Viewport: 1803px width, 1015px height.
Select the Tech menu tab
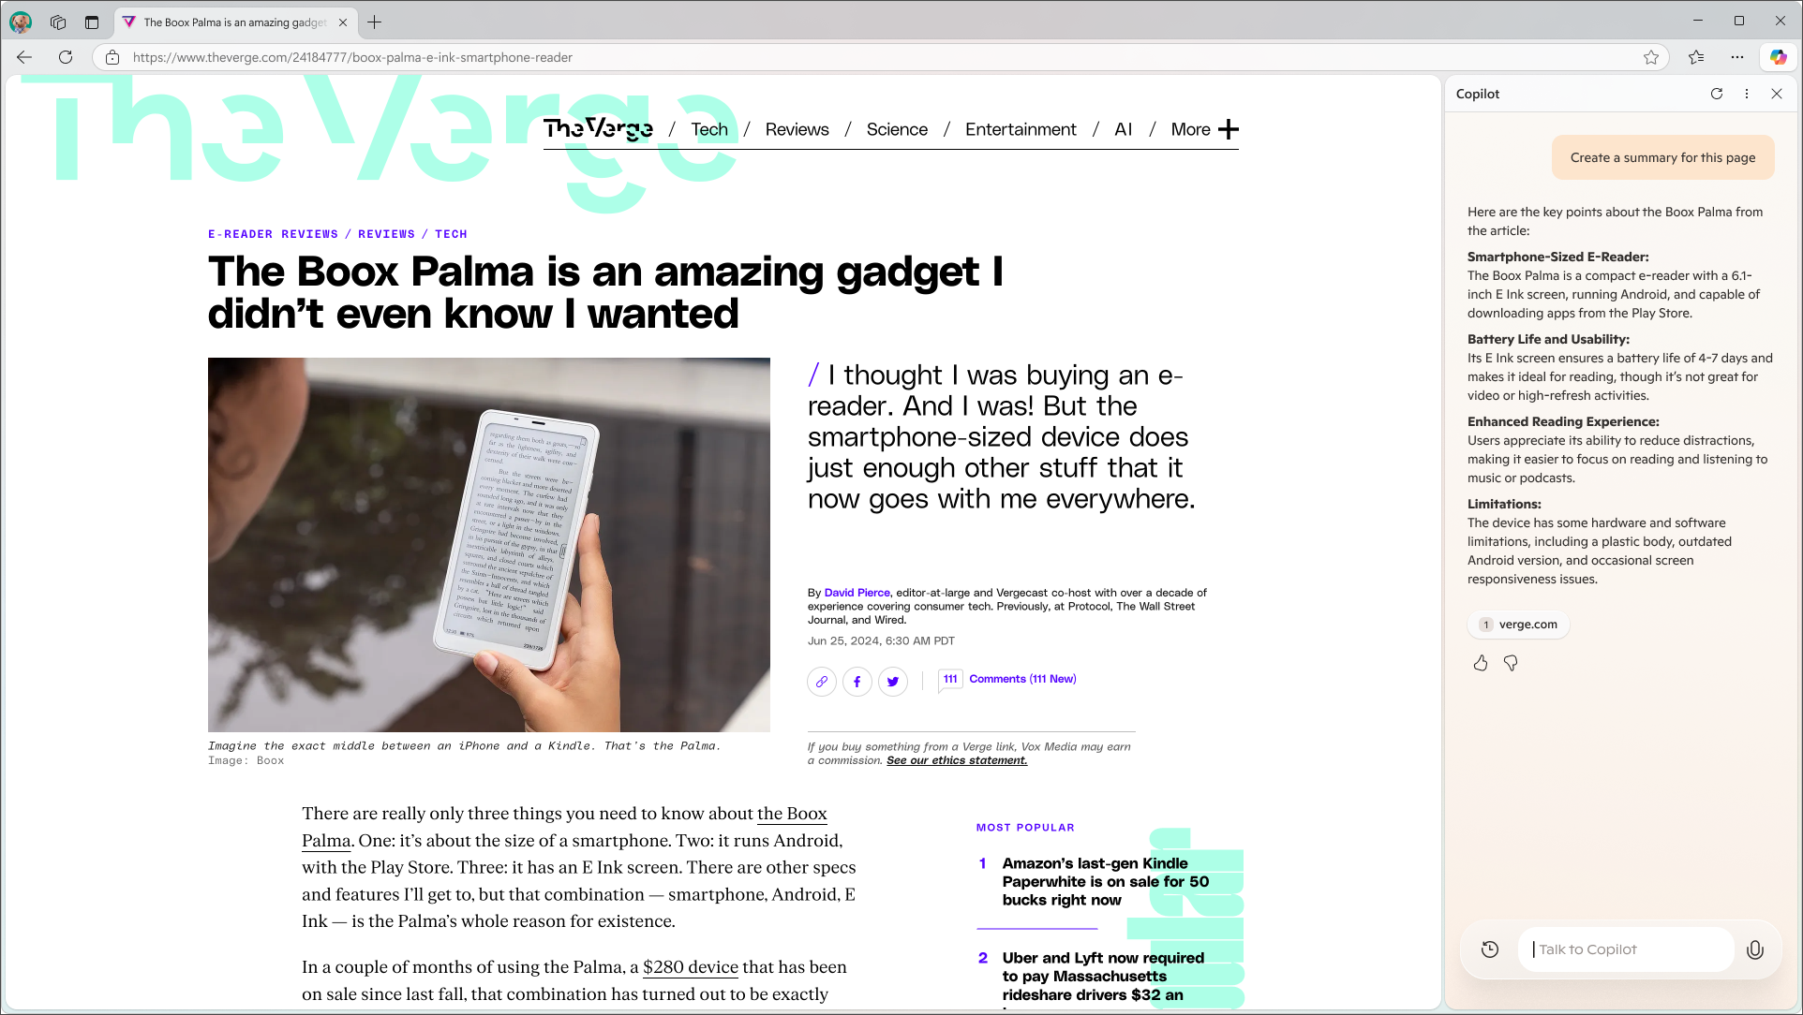[x=709, y=128]
